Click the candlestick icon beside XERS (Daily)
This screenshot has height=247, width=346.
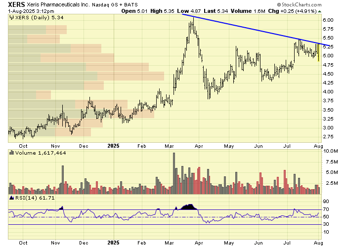click(x=12, y=17)
